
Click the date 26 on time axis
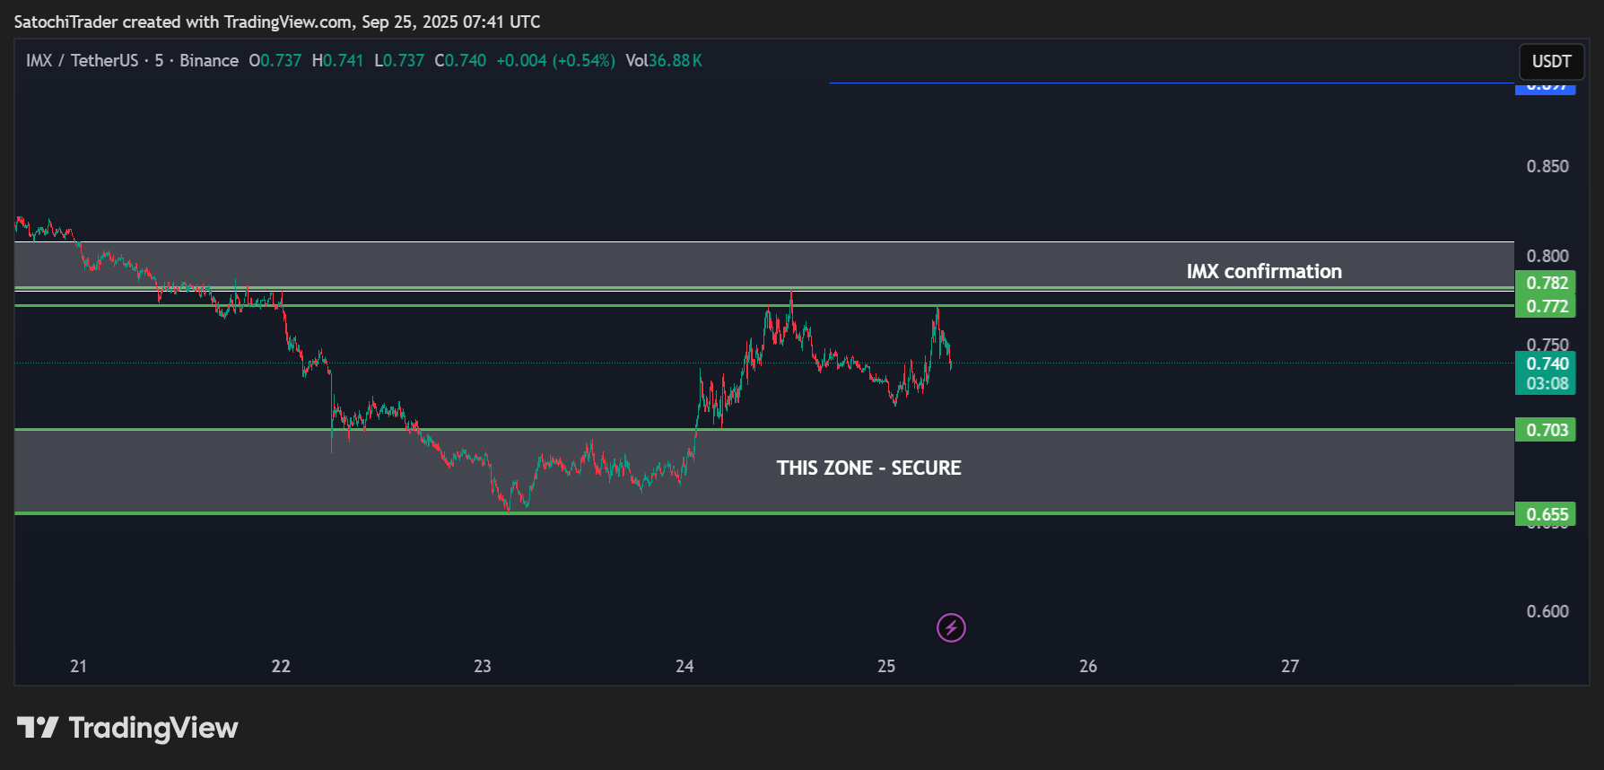(x=1088, y=666)
